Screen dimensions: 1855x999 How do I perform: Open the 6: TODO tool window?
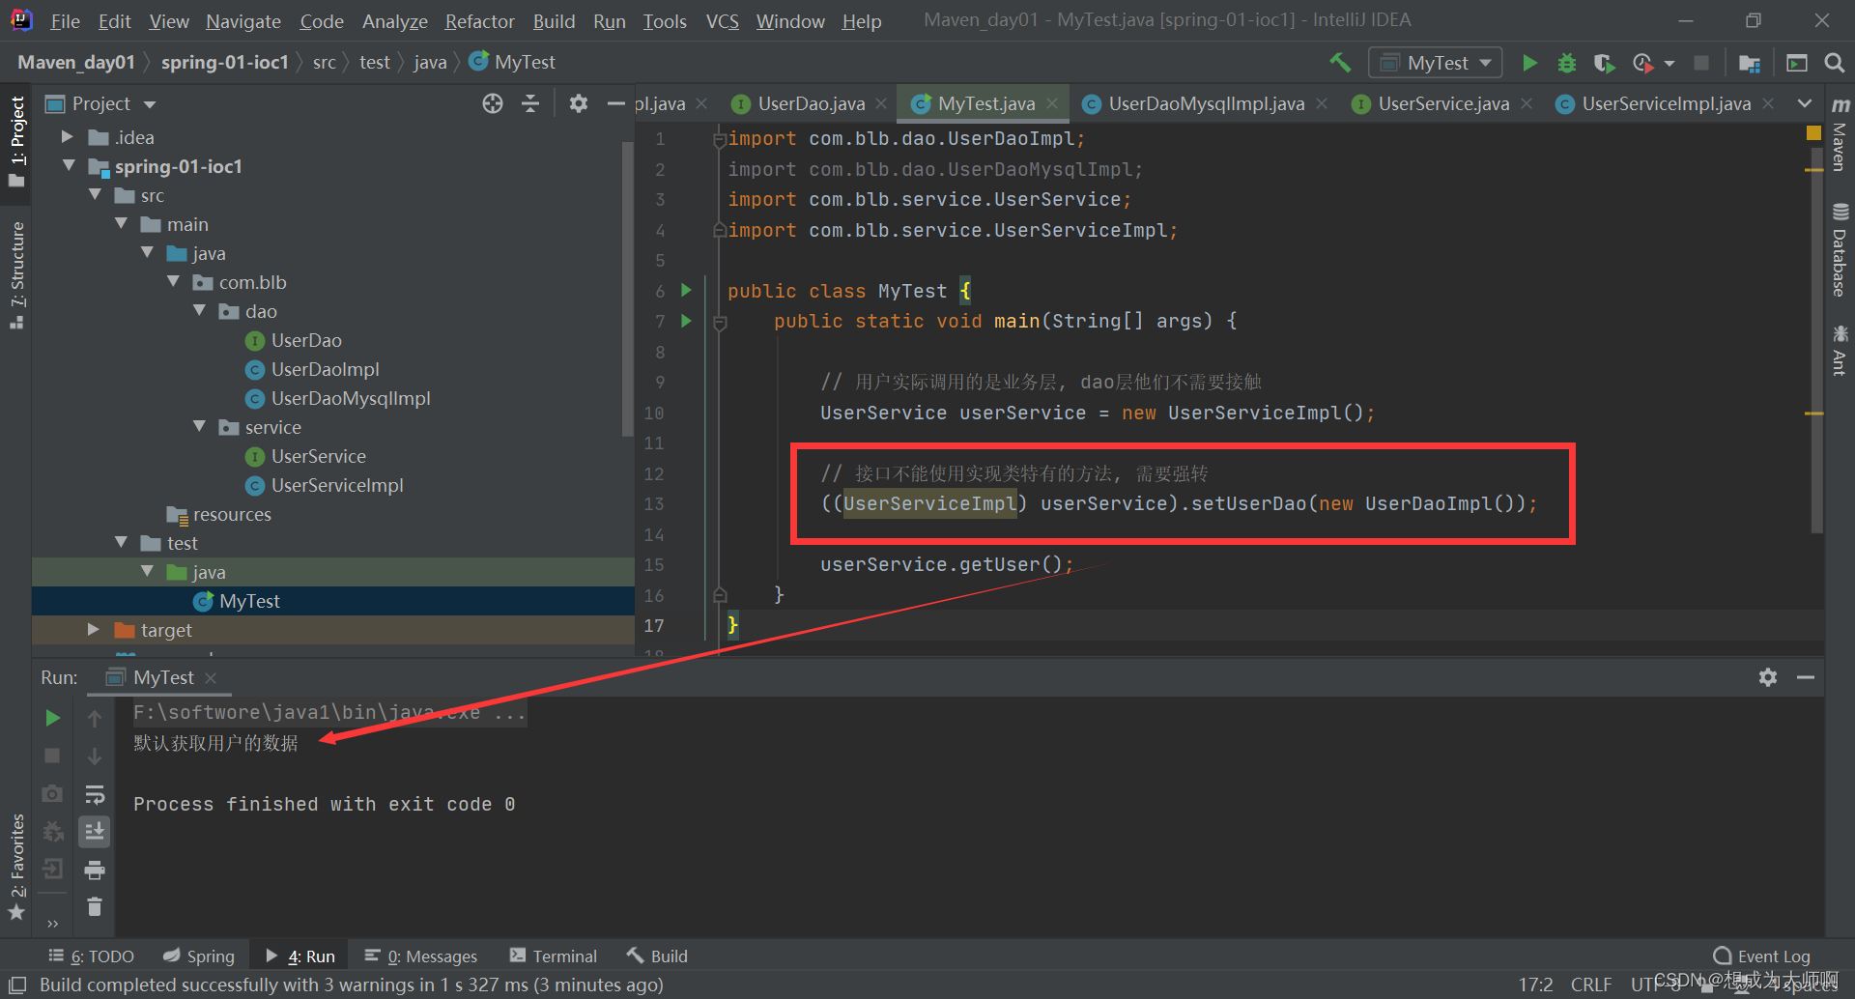[x=91, y=956]
